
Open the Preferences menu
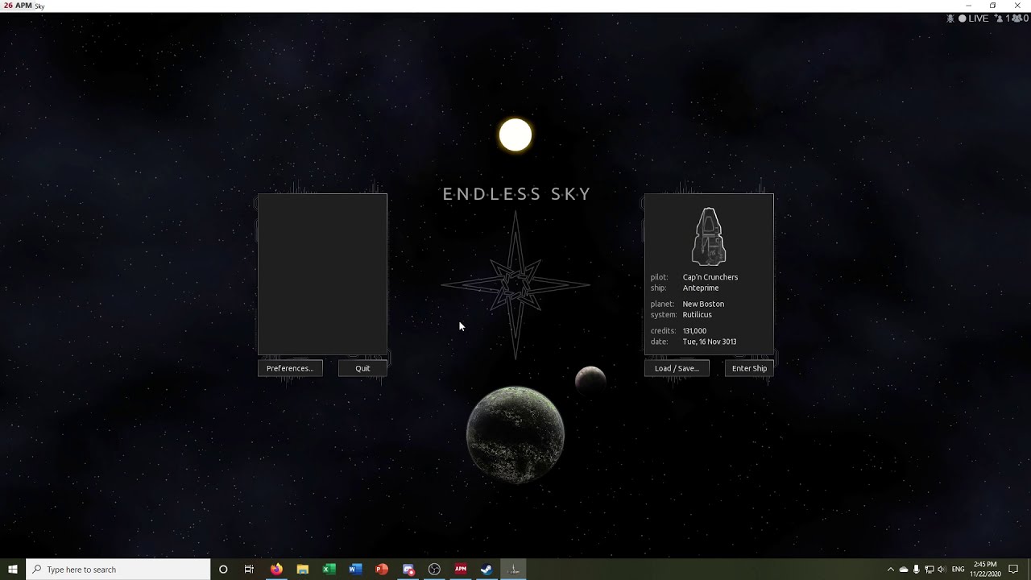tap(290, 368)
